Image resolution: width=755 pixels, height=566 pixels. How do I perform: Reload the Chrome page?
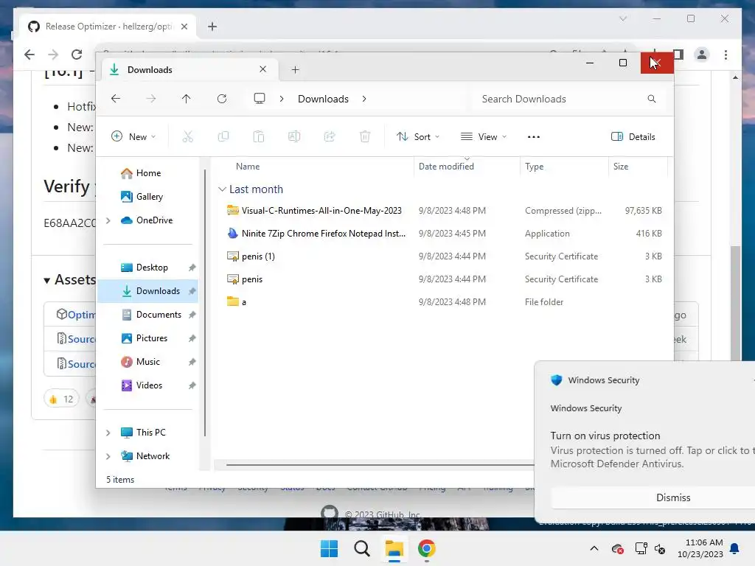click(x=77, y=55)
